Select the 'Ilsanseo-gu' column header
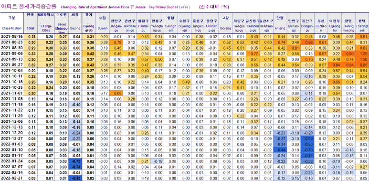 click(x=266, y=23)
